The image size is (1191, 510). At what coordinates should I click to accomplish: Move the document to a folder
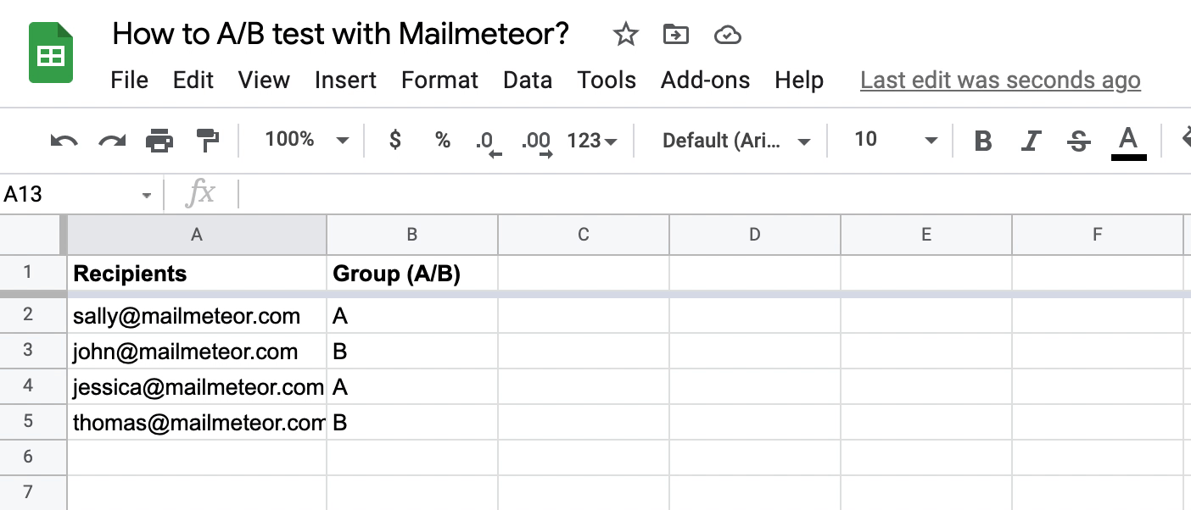click(x=676, y=35)
